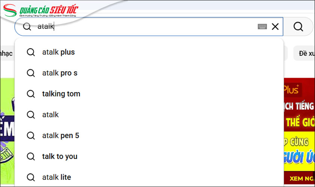315x187 pixels.
Task: Choose the "atalk pro s" suggestion
Action: tap(60, 73)
